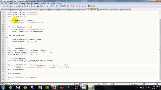This screenshot has width=161, height=90.
Task: Toggle Word Wrap in the toolbar
Action: 57,6
